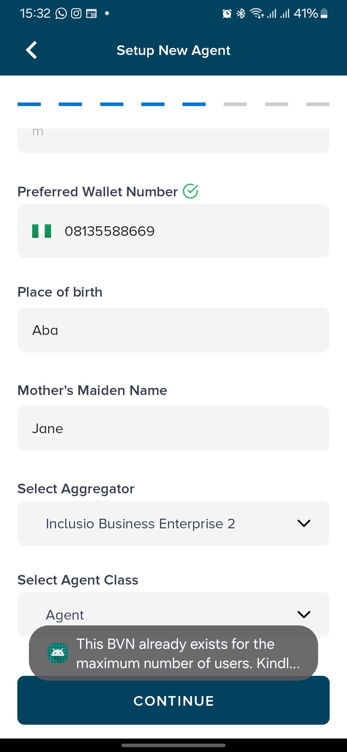Tap the green verified checkmark icon
This screenshot has height=752, width=347.
pyautogui.click(x=191, y=191)
